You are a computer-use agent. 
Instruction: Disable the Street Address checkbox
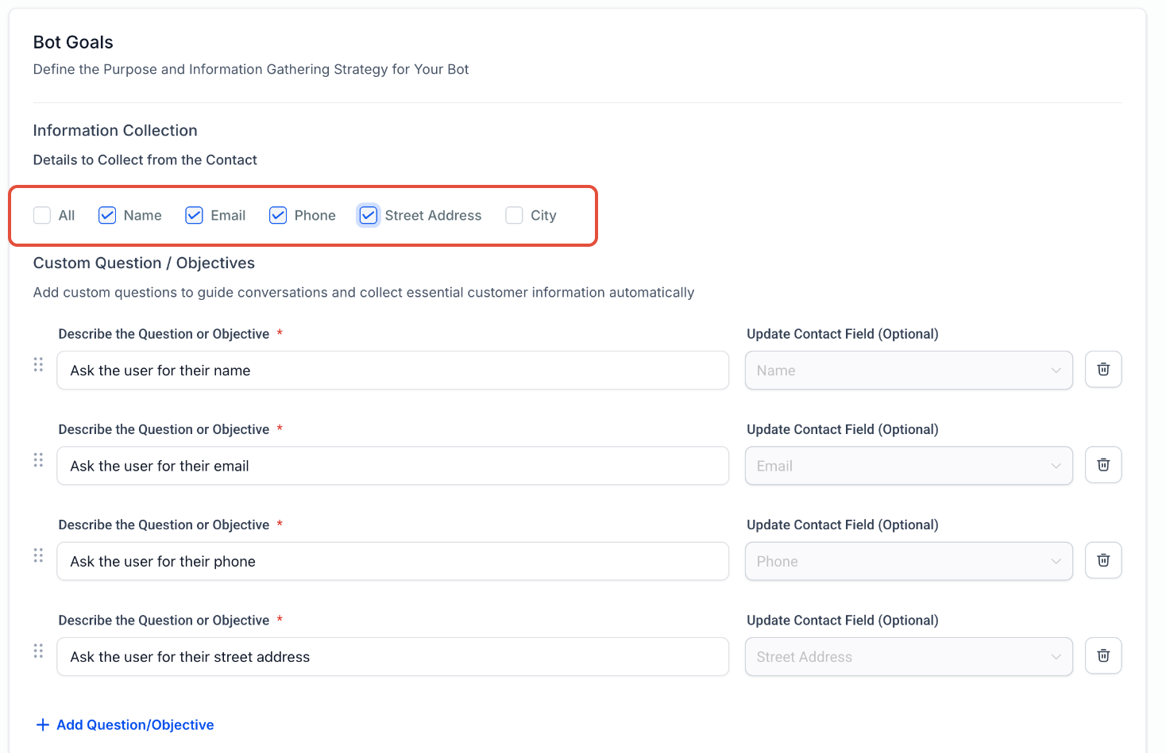[368, 215]
